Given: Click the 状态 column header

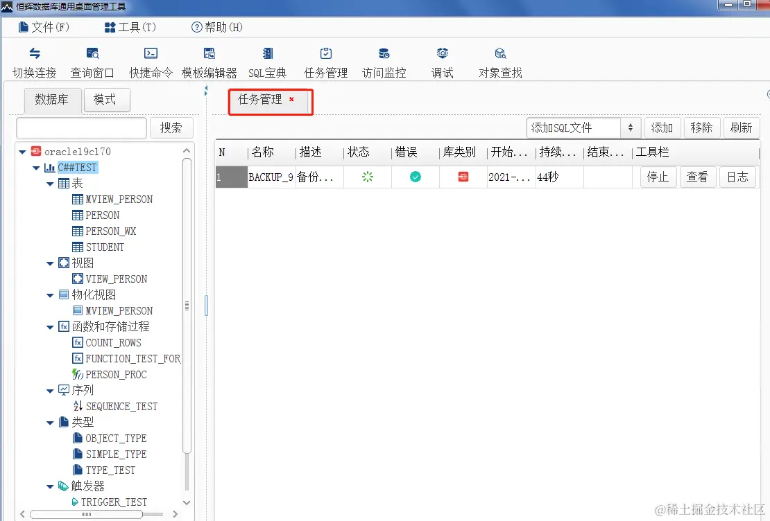Looking at the screenshot, I should (x=368, y=152).
